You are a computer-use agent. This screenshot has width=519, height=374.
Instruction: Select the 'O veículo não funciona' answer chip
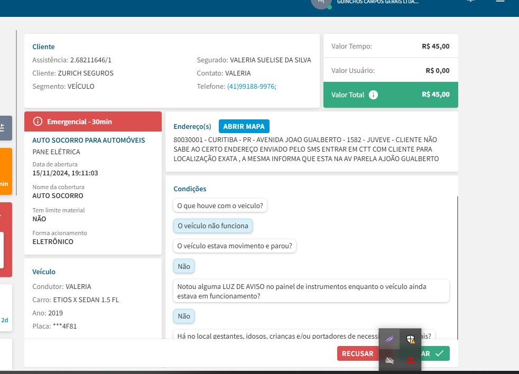point(212,226)
